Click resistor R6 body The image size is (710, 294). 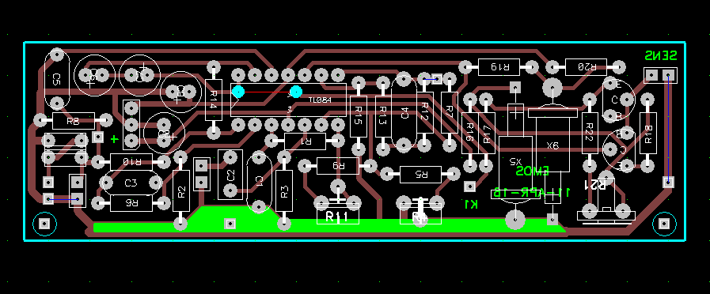click(x=131, y=203)
